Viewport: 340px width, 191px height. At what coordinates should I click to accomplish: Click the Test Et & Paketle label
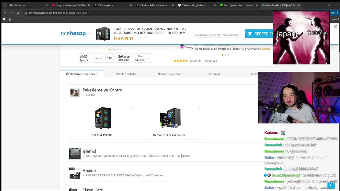[102, 135]
